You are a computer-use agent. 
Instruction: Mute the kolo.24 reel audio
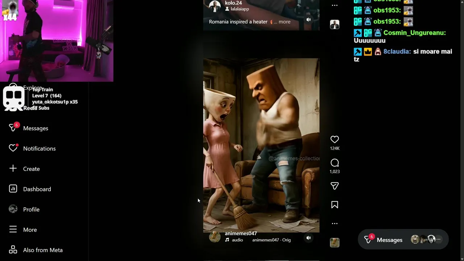[x=308, y=20]
